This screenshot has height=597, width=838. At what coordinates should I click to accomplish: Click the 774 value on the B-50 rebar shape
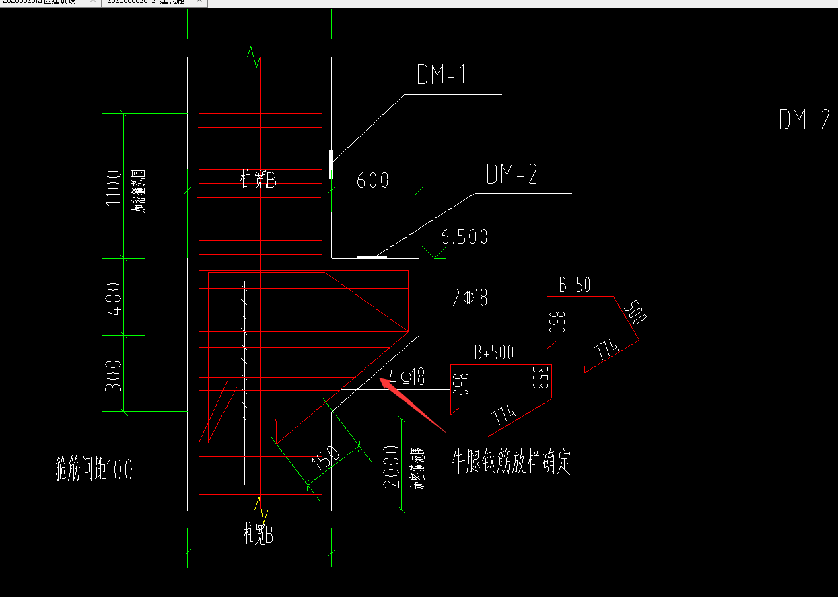[x=606, y=350]
